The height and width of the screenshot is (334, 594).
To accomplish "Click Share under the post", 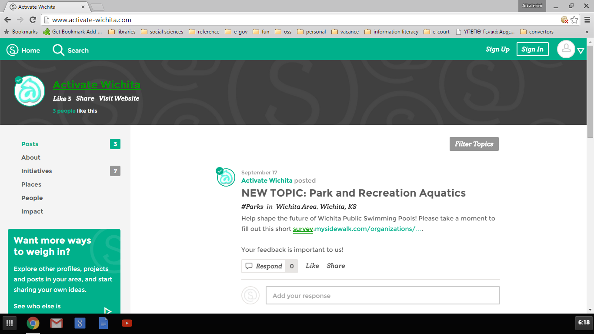I will coord(336,266).
